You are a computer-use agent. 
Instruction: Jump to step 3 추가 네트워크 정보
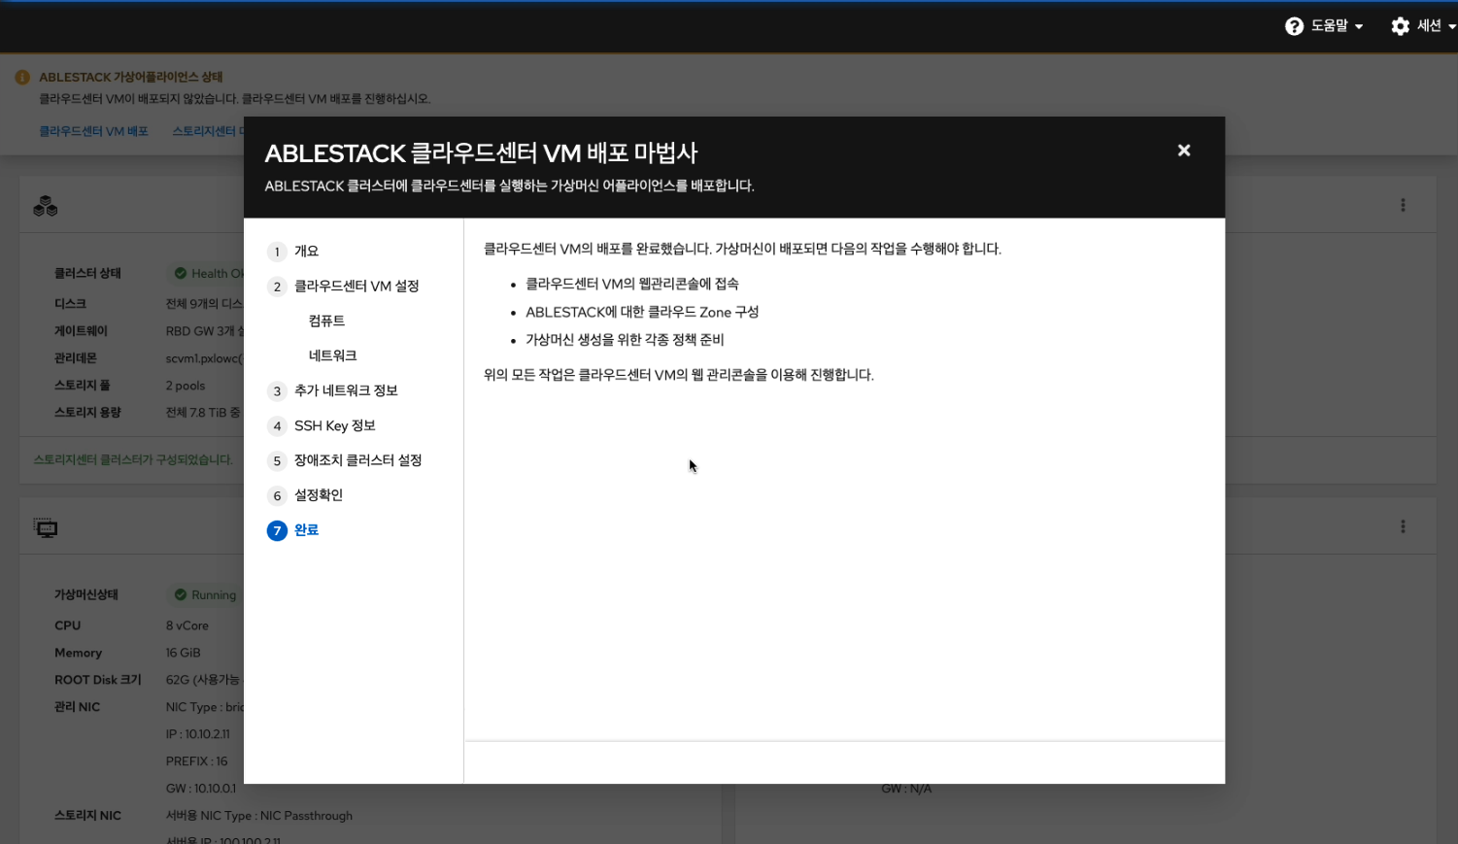(x=346, y=391)
